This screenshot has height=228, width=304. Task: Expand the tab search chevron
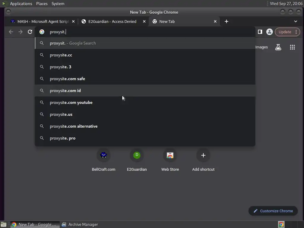(296, 21)
